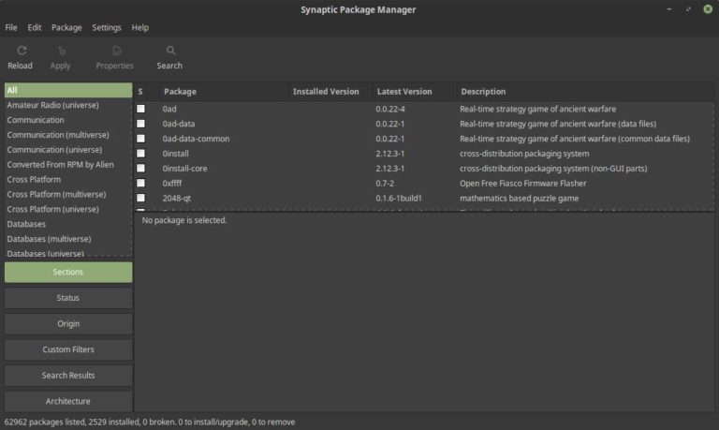Image resolution: width=719 pixels, height=430 pixels.
Task: Switch to the Status filter view
Action: [x=68, y=298]
